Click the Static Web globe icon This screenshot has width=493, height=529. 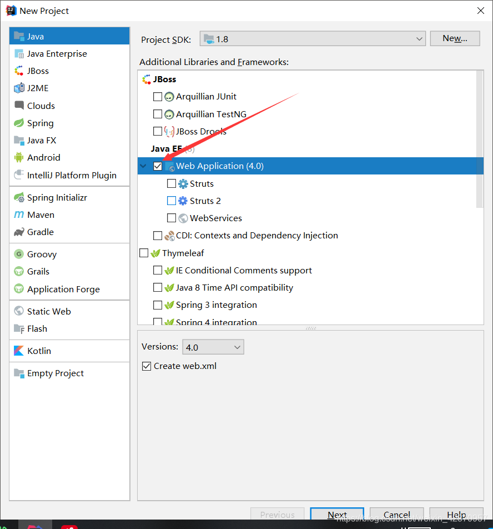[19, 311]
